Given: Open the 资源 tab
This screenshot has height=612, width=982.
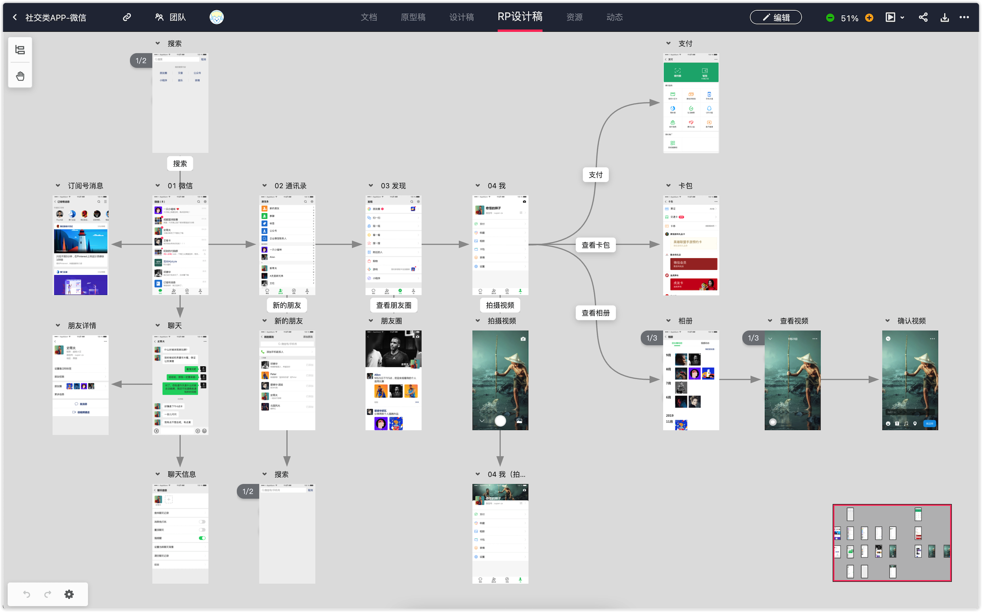Looking at the screenshot, I should [x=574, y=17].
